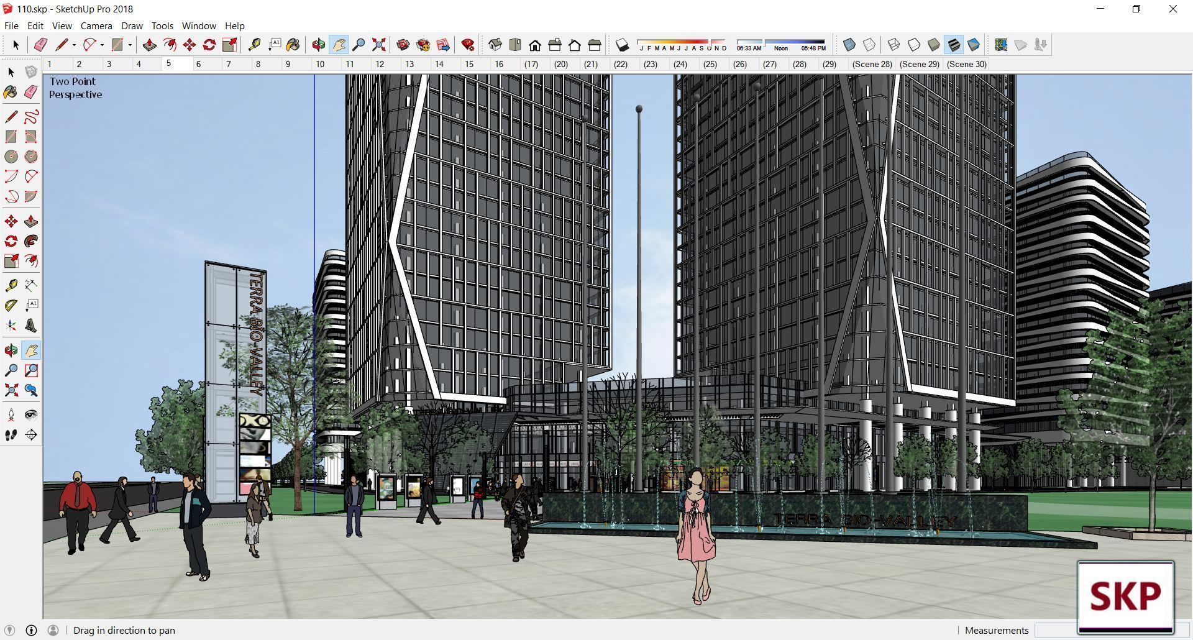Switch to scene tab (Scene 30)
This screenshot has height=640, width=1193.
pyautogui.click(x=966, y=64)
